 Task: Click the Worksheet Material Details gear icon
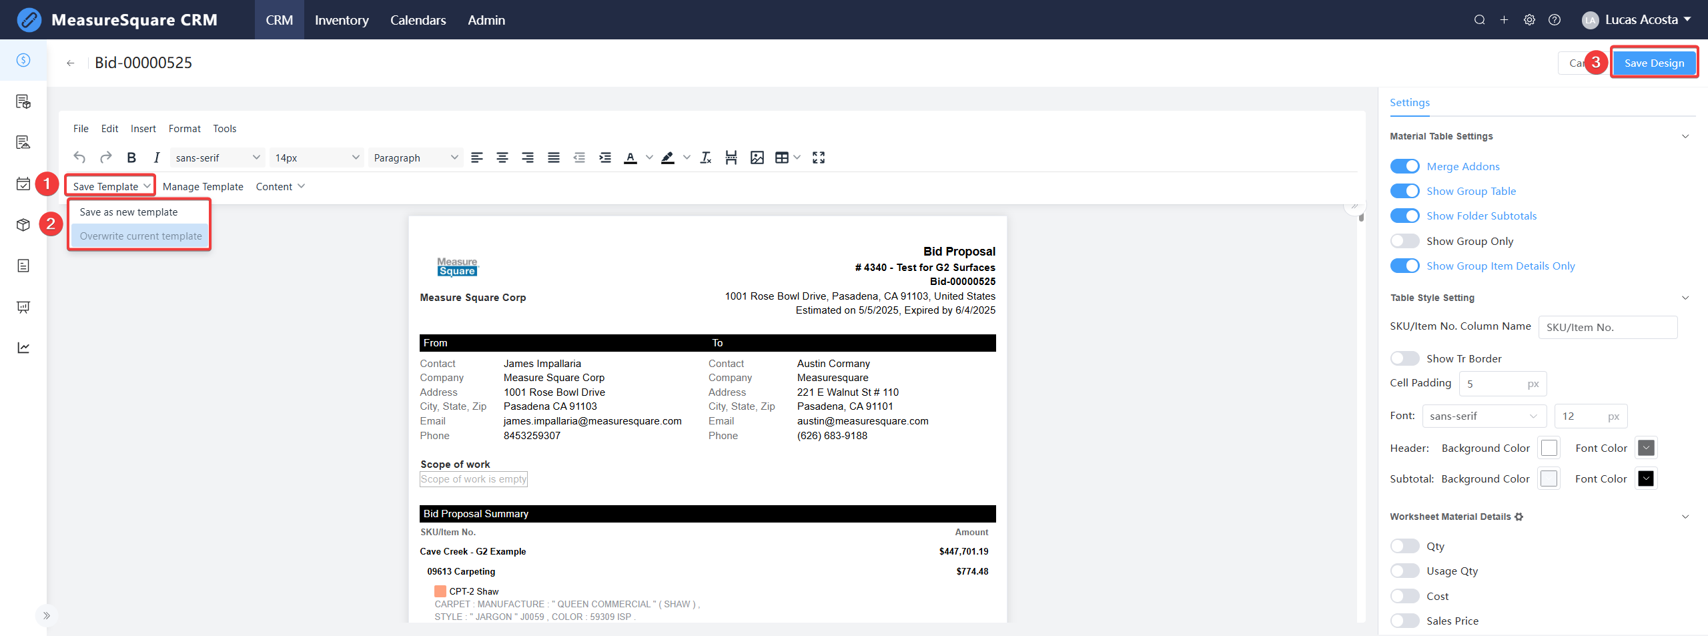point(1519,517)
